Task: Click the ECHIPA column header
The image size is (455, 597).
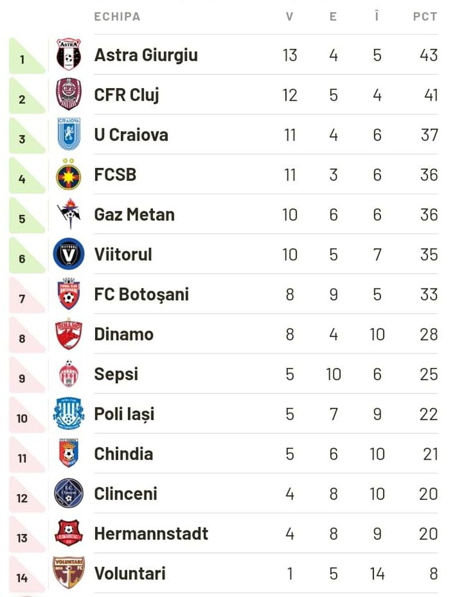Action: pos(117,17)
